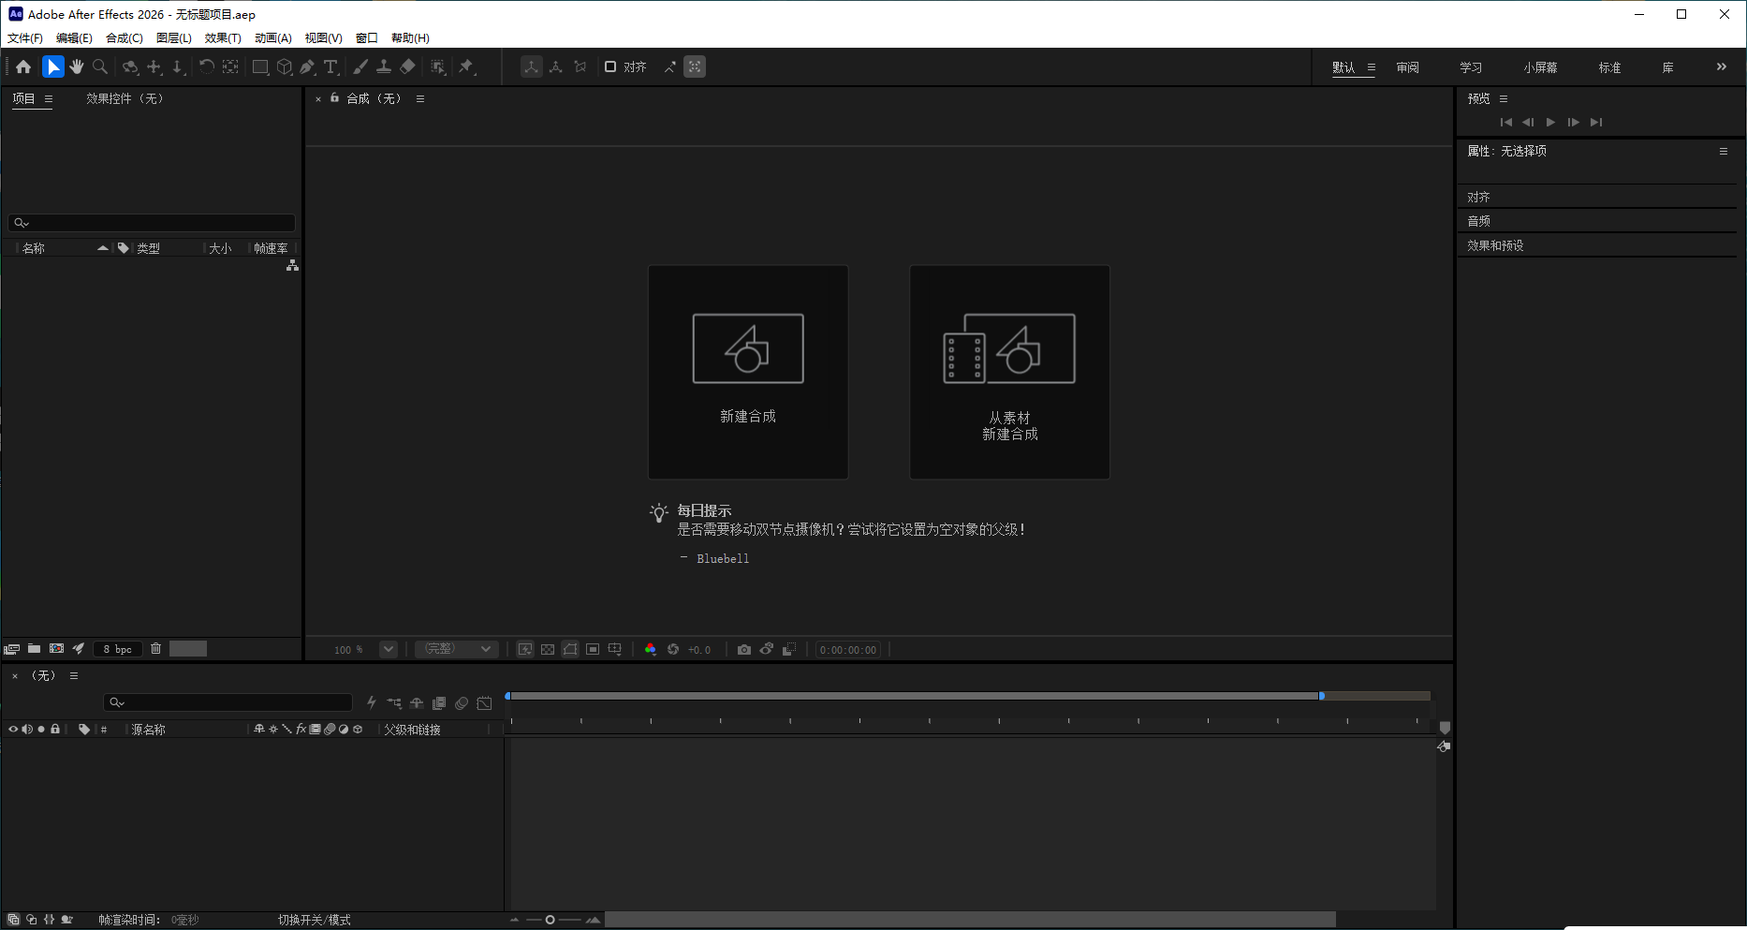Click the Project panel search field
Viewport: 1747px width, 930px height.
[x=152, y=223]
